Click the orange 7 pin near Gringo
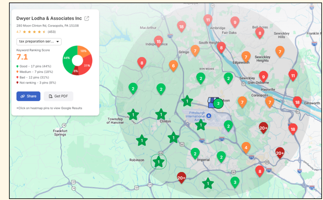 coord(195,50)
